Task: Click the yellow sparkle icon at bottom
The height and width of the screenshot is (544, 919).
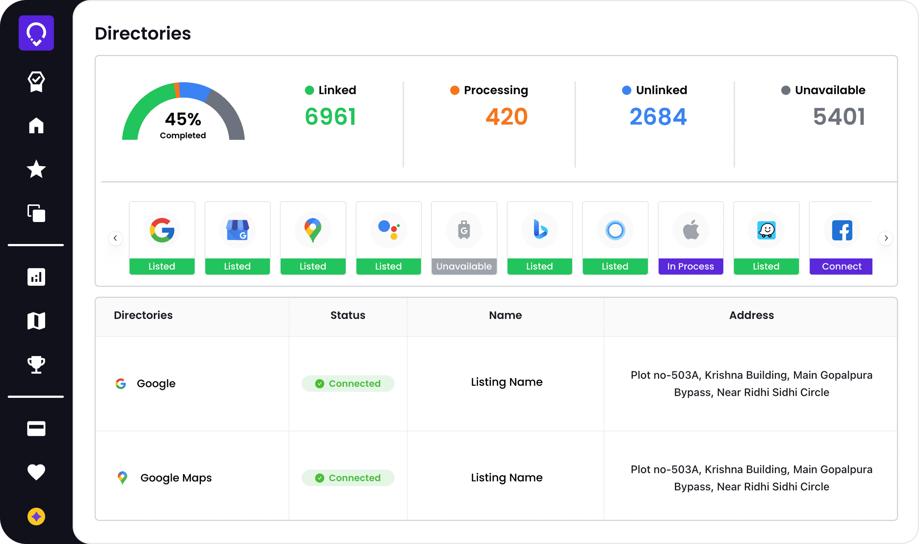Action: pyautogui.click(x=36, y=517)
